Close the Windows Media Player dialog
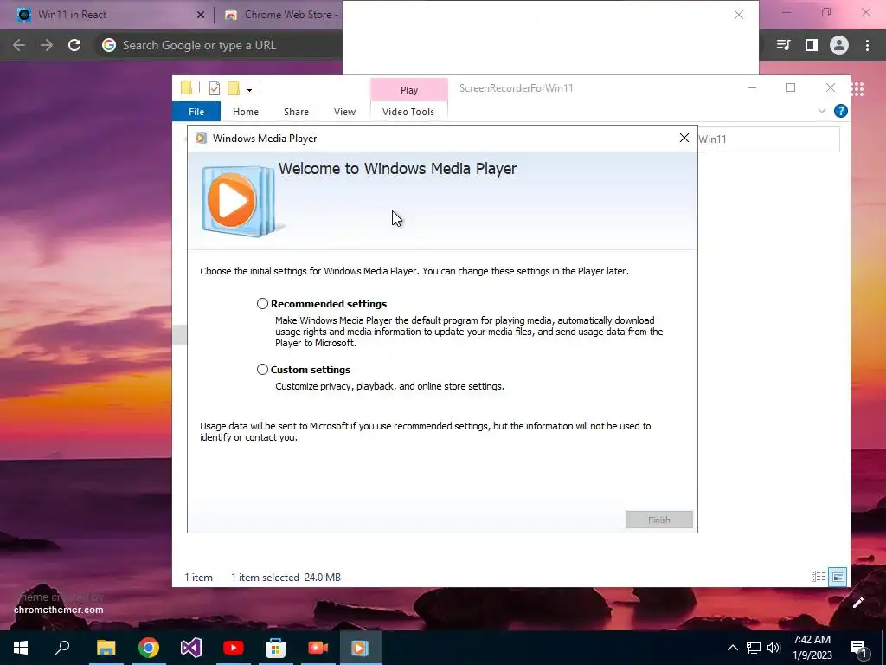 (684, 138)
